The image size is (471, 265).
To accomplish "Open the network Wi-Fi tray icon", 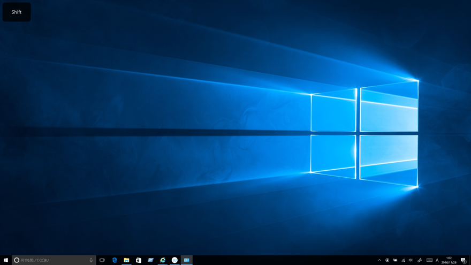I will click(x=403, y=260).
